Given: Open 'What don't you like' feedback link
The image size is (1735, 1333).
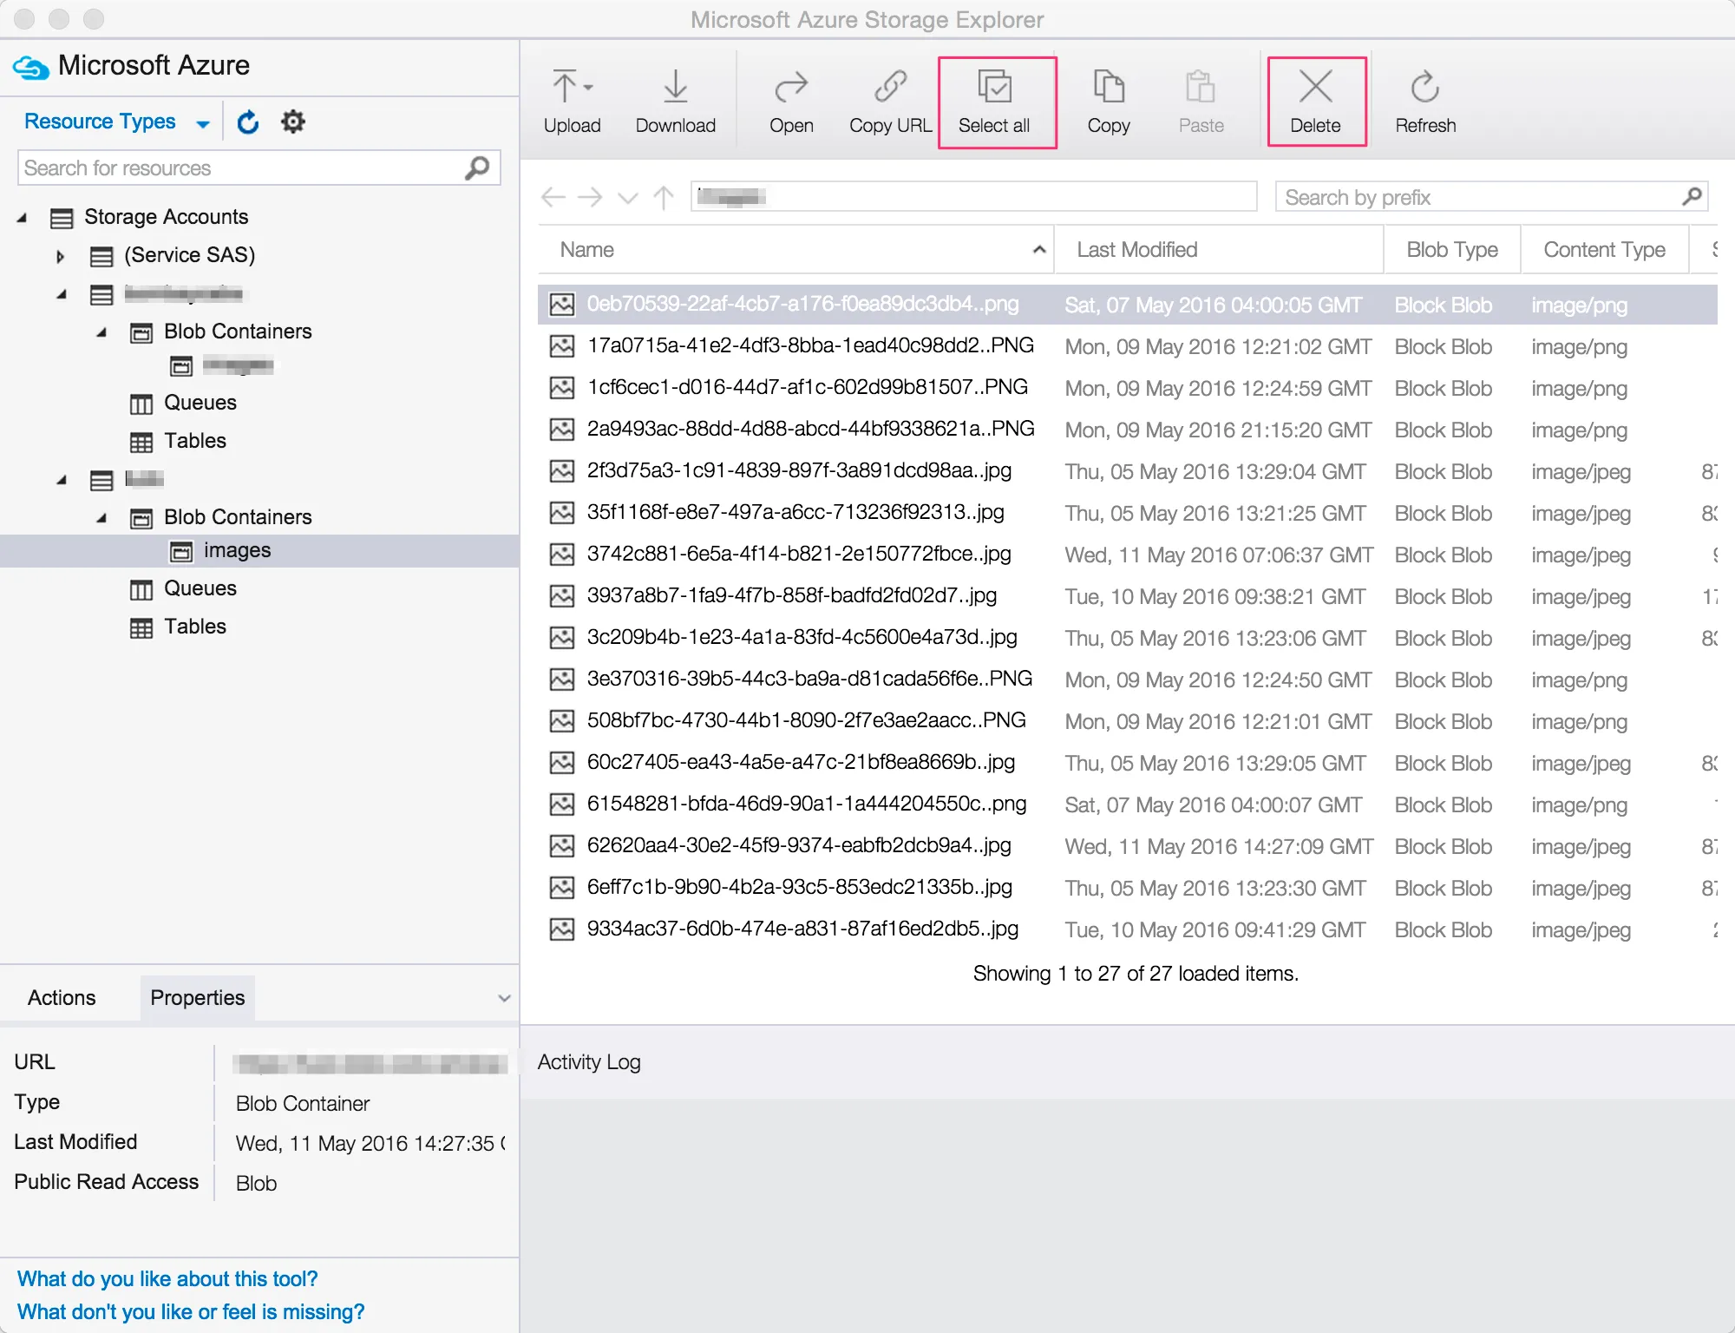Looking at the screenshot, I should [191, 1311].
